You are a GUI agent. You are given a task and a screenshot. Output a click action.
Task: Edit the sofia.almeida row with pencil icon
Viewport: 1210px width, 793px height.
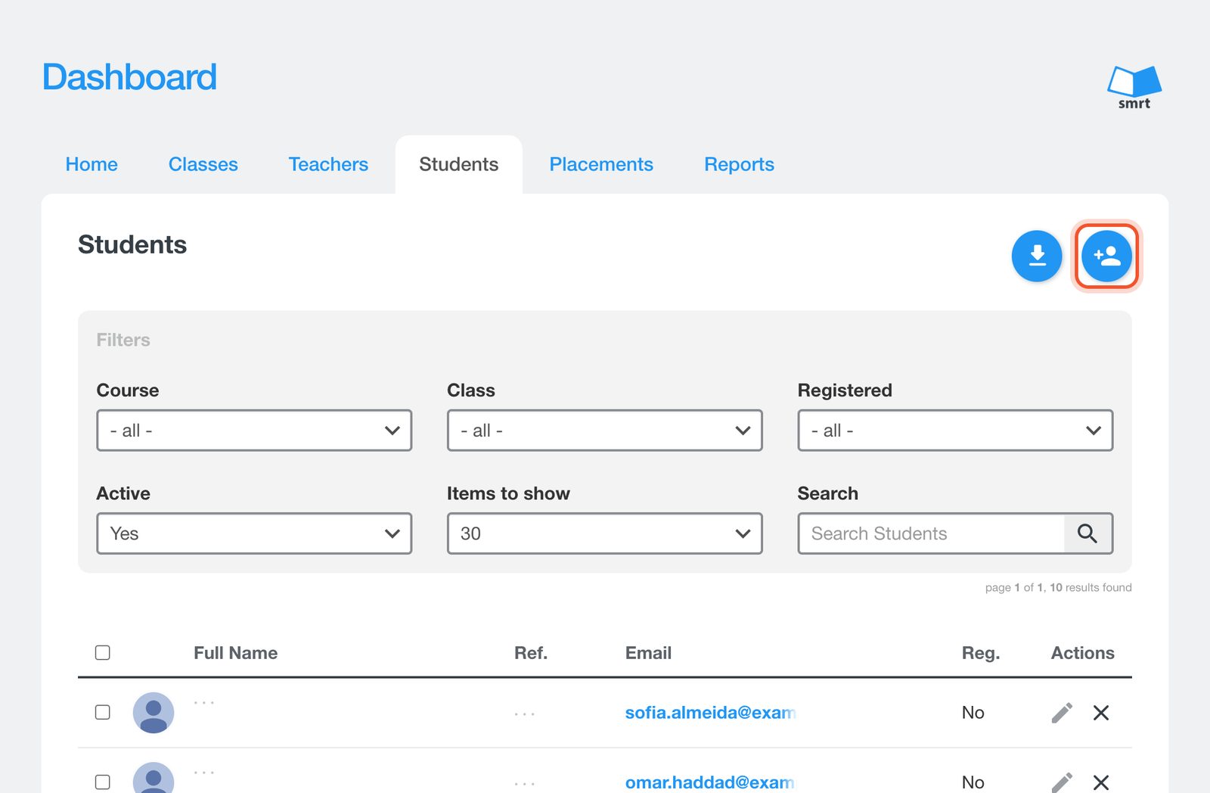(1062, 713)
